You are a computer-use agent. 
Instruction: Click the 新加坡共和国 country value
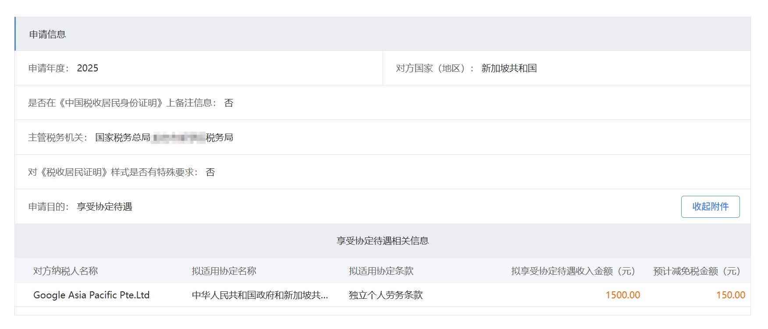click(x=508, y=68)
